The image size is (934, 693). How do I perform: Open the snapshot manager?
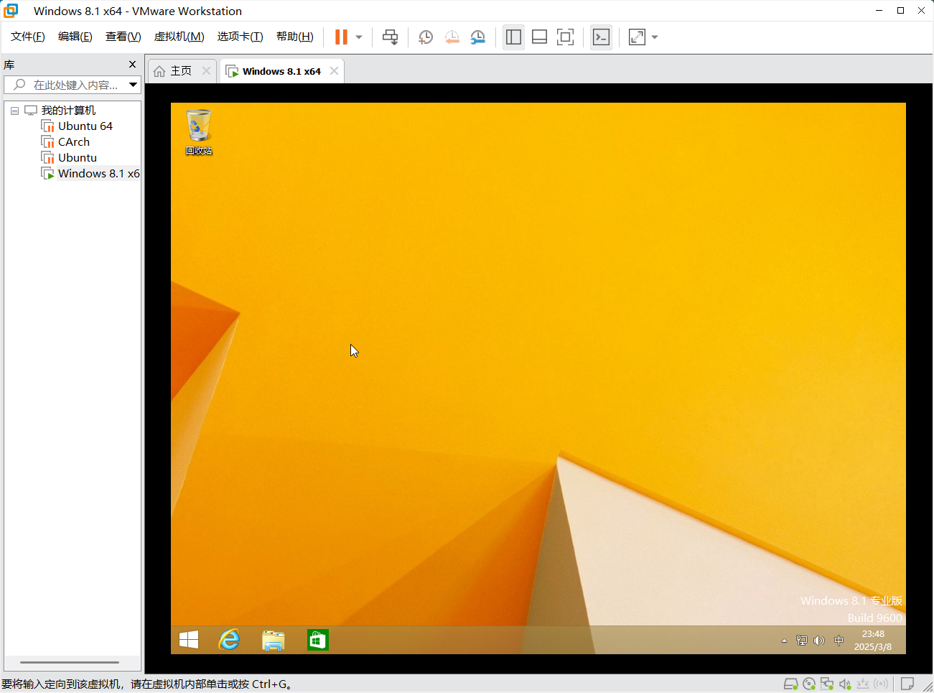477,37
